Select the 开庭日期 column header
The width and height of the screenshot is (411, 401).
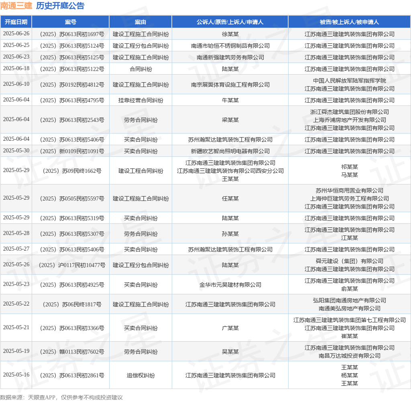coord(16,22)
